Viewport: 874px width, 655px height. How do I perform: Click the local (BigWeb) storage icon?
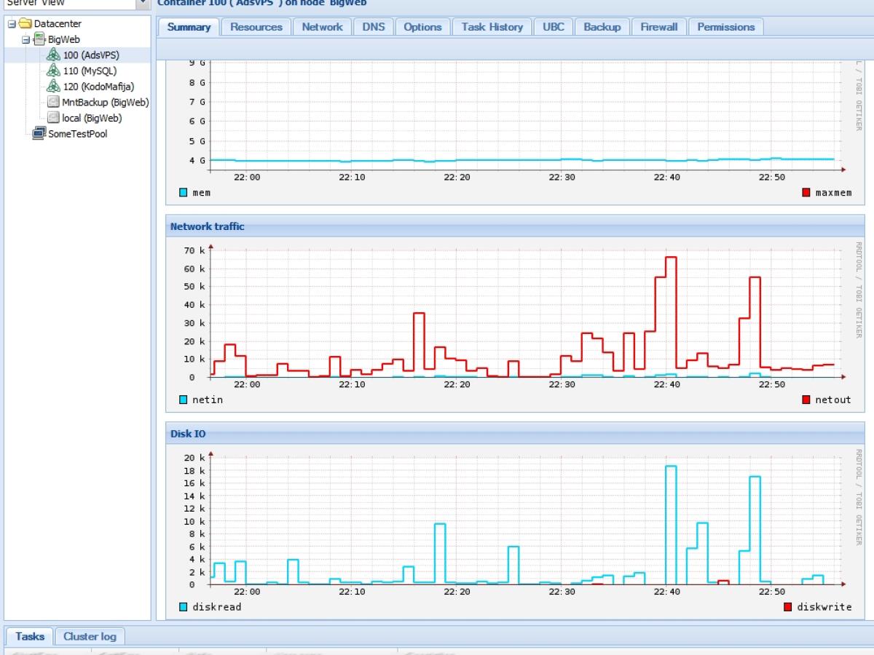pos(53,118)
